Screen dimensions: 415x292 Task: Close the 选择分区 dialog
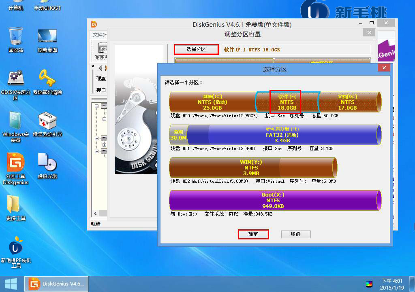pos(384,68)
